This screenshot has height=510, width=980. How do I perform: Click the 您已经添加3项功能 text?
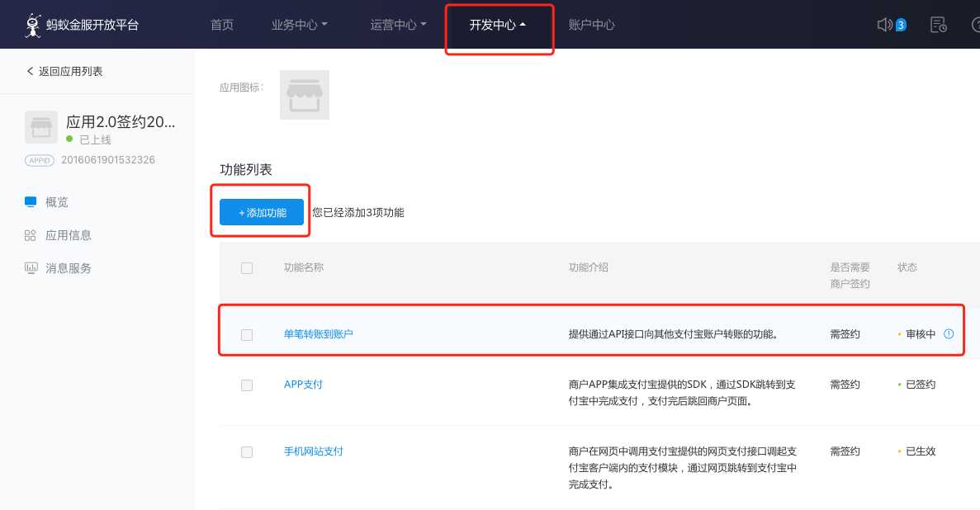click(358, 213)
